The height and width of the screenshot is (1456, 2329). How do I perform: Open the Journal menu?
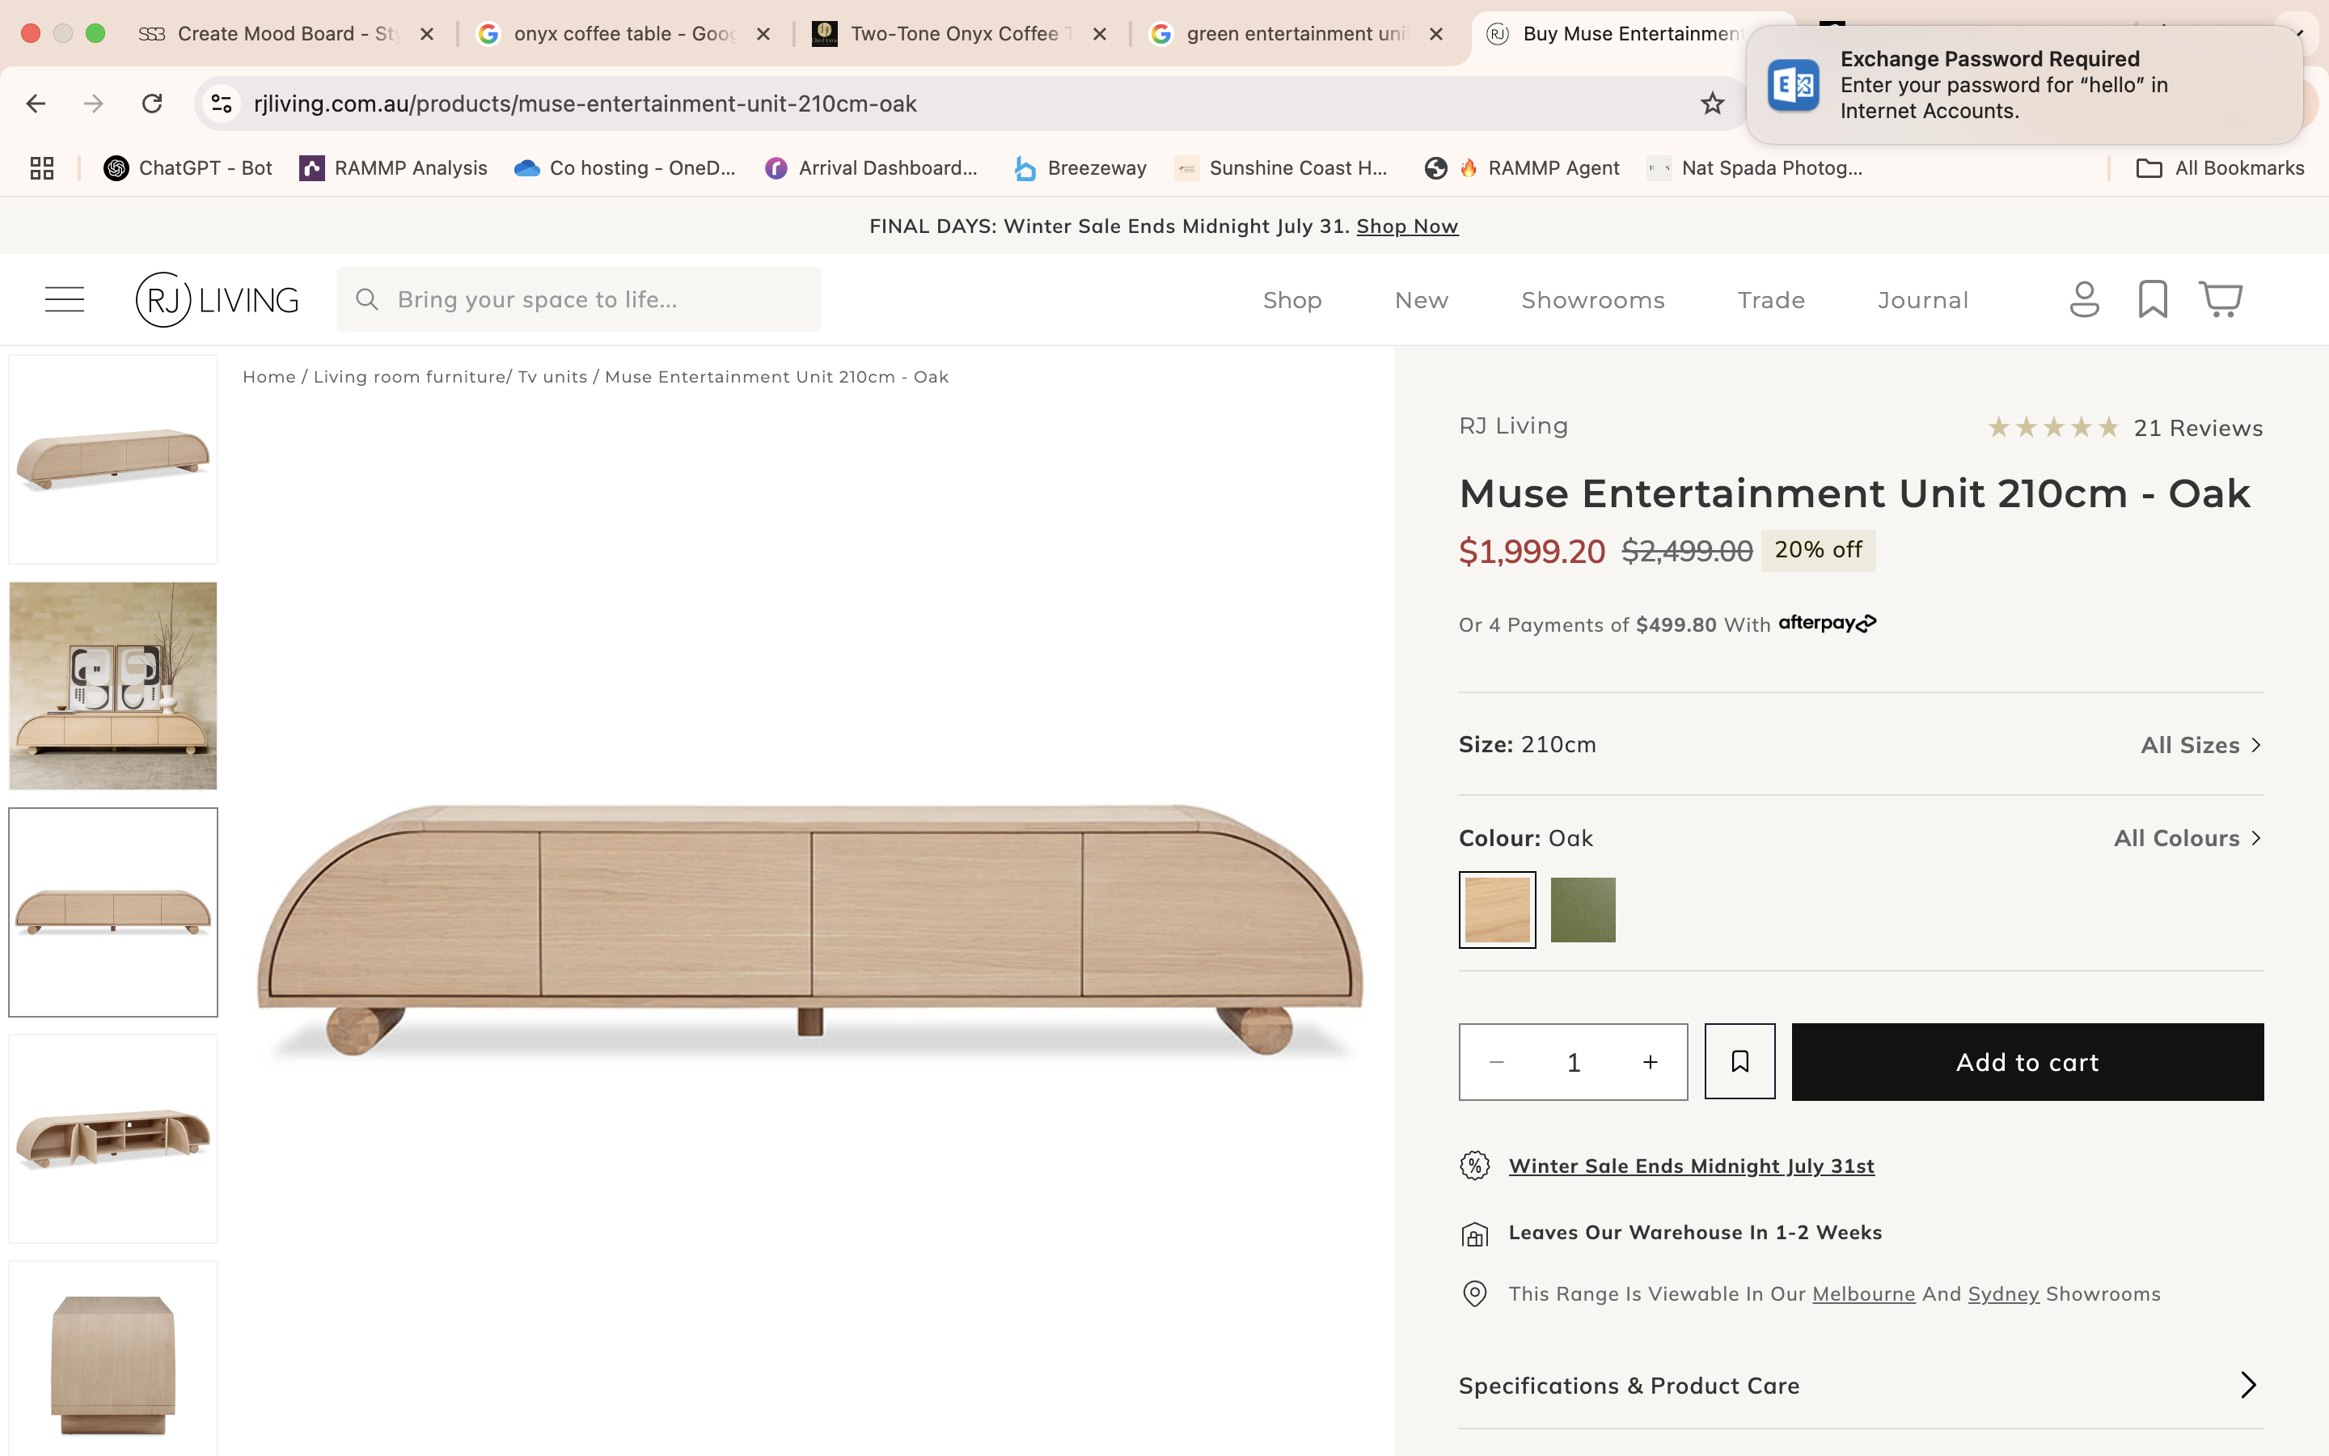1922,299
